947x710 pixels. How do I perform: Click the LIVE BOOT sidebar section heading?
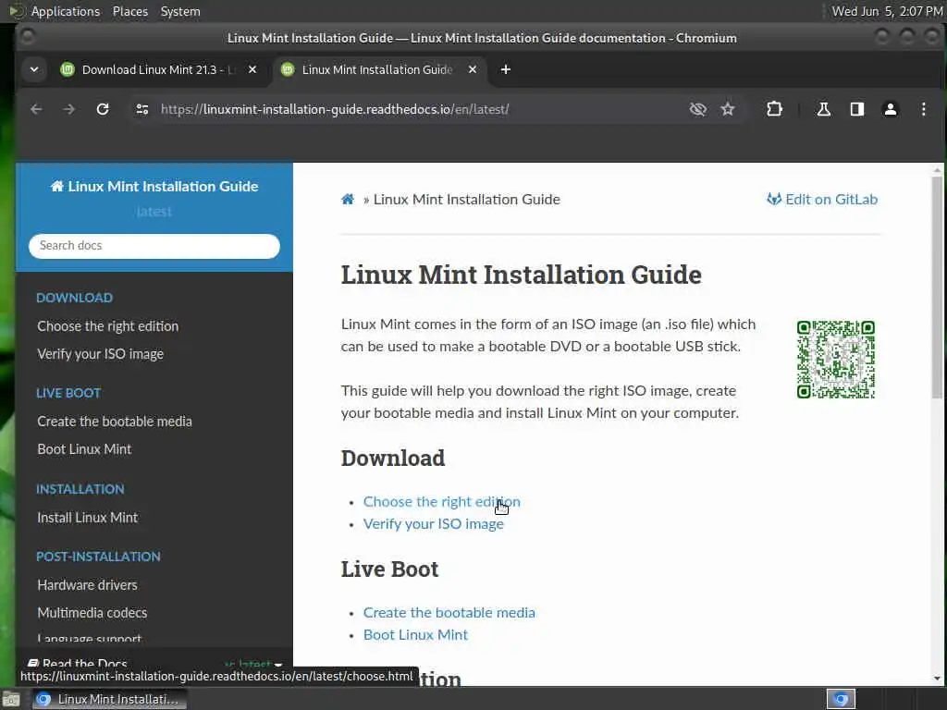point(68,393)
